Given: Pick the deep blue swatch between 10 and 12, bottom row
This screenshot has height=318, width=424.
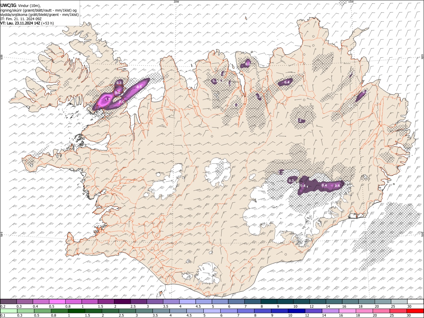Looking at the screenshot, I should click(x=296, y=311).
